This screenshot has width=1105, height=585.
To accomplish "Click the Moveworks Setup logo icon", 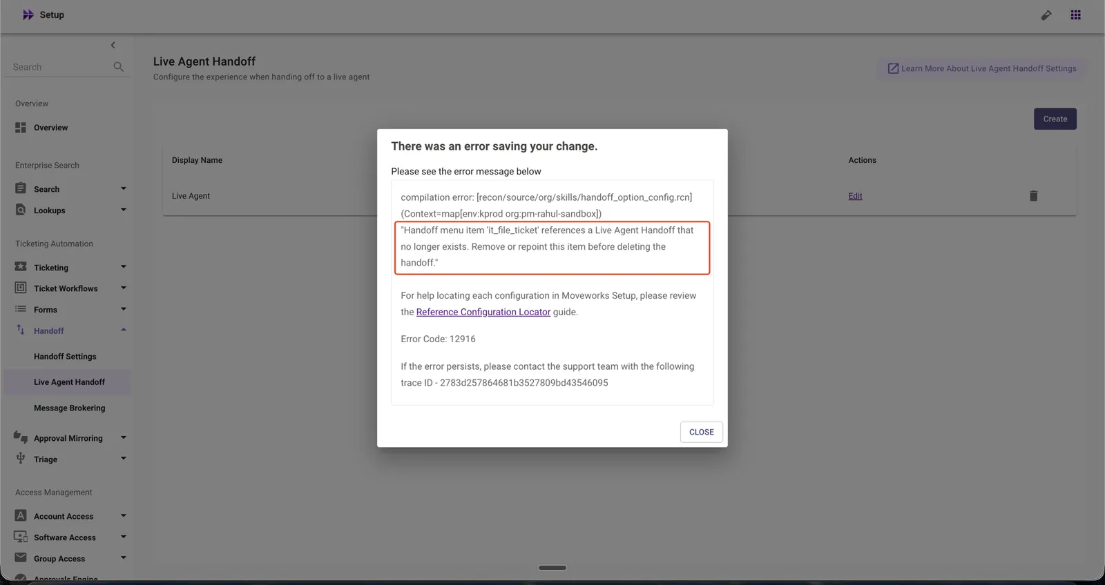I will (28, 14).
